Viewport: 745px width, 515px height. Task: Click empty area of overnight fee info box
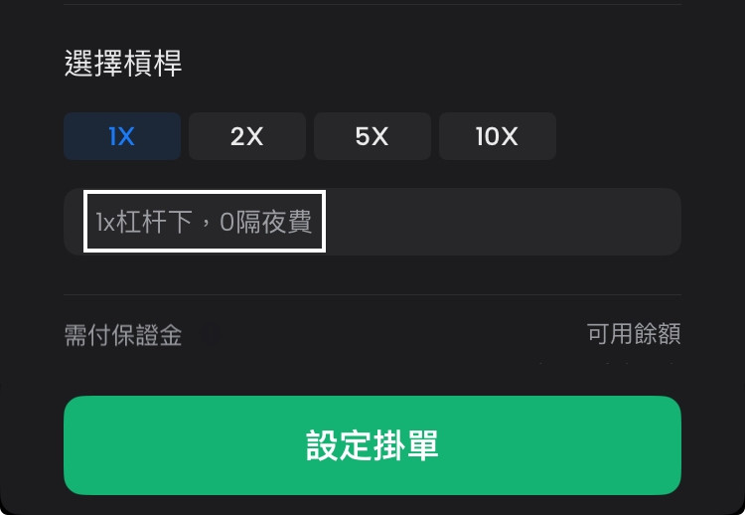pos(503,222)
